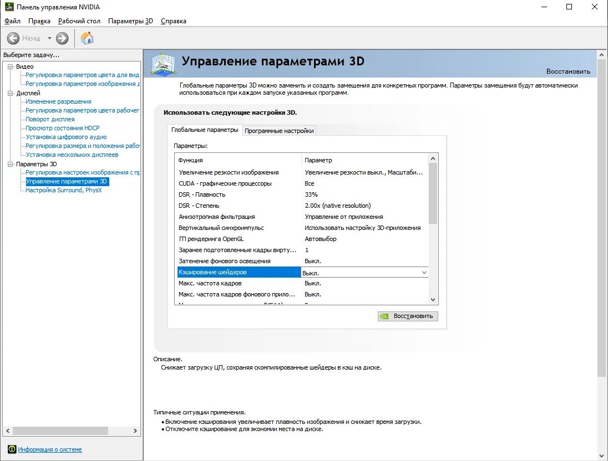The height and width of the screenshot is (461, 608).
Task: Select the Увеличение резкости изображения row
Action: pyautogui.click(x=302, y=172)
